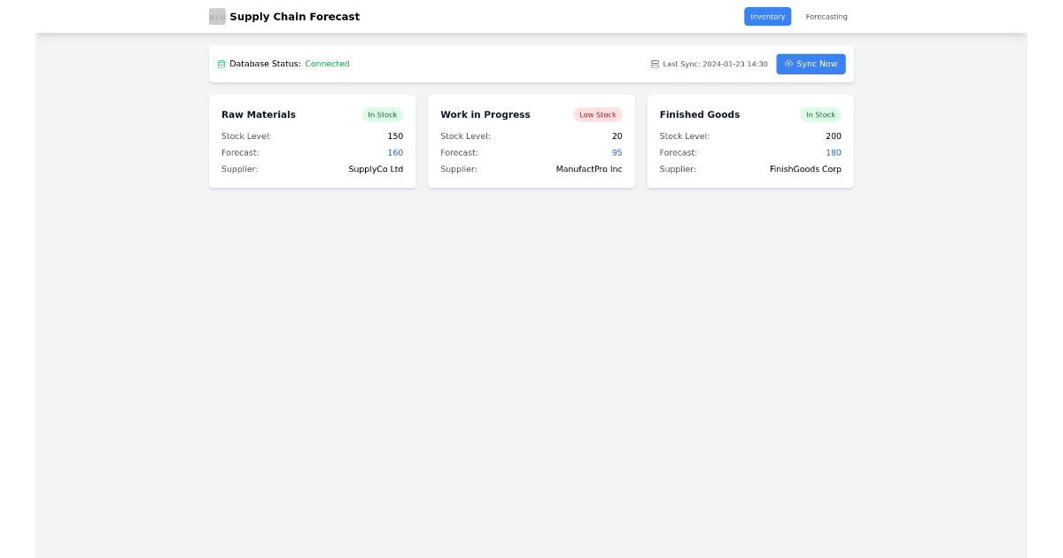Click the Supply Chain Forecast logo icon
Screen dimensions: 1063x558
(x=217, y=16)
